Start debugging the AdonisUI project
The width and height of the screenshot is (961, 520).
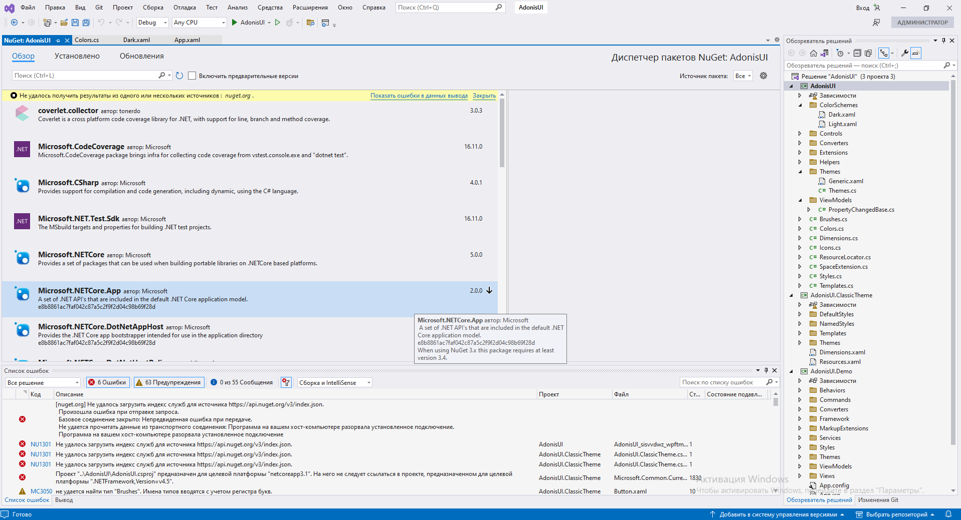pos(234,23)
